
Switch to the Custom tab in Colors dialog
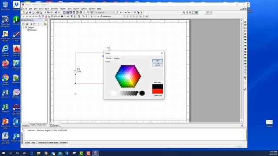(117, 58)
